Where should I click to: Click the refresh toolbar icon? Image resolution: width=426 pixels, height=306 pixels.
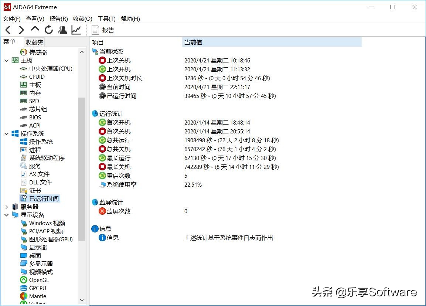[x=49, y=30]
